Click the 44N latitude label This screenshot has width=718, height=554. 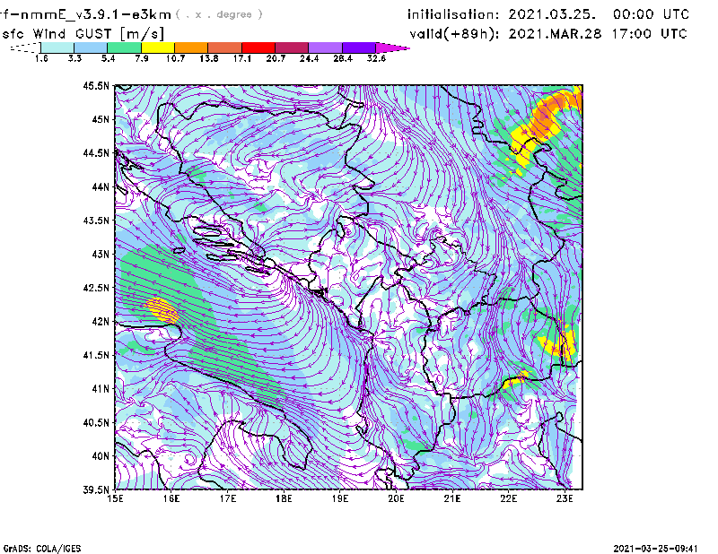click(x=101, y=187)
